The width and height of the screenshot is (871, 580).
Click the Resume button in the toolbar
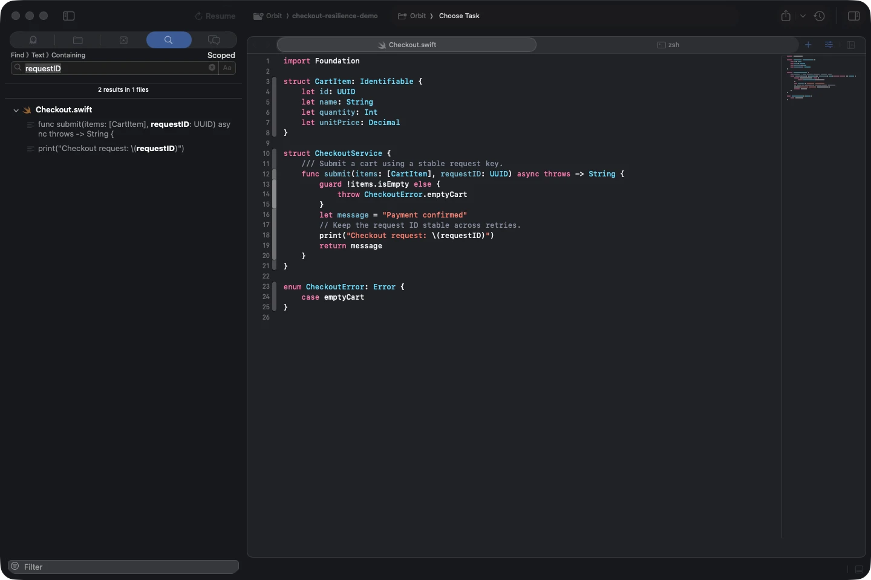click(215, 16)
